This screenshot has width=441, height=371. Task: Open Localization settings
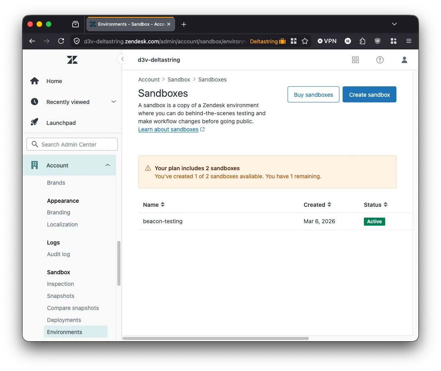62,224
